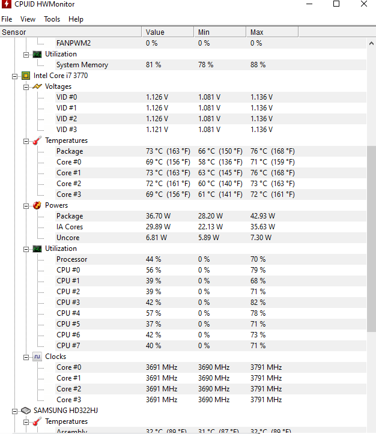Collapse the CPU Temperatures section

[26, 141]
